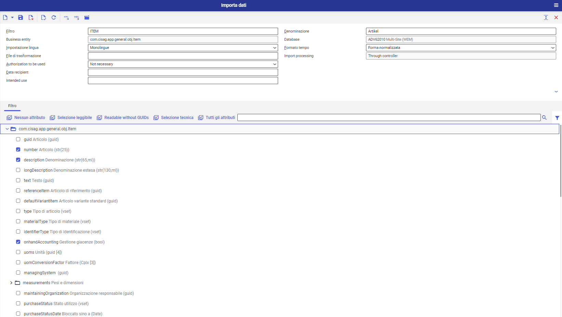Click the red close icon in toolbar

point(556,17)
